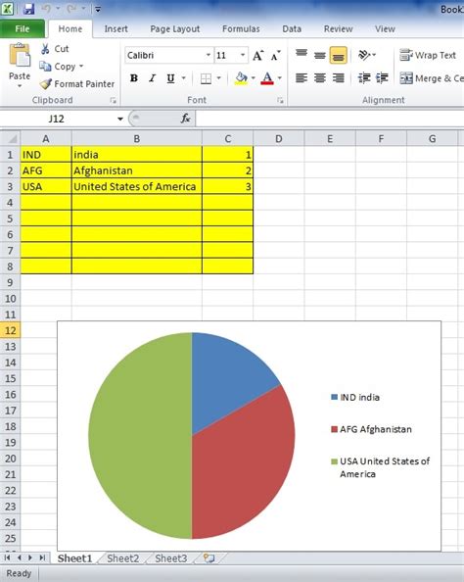Screen dimensions: 464x582
Task: Expand underline style dropdown arrow
Action: click(184, 78)
